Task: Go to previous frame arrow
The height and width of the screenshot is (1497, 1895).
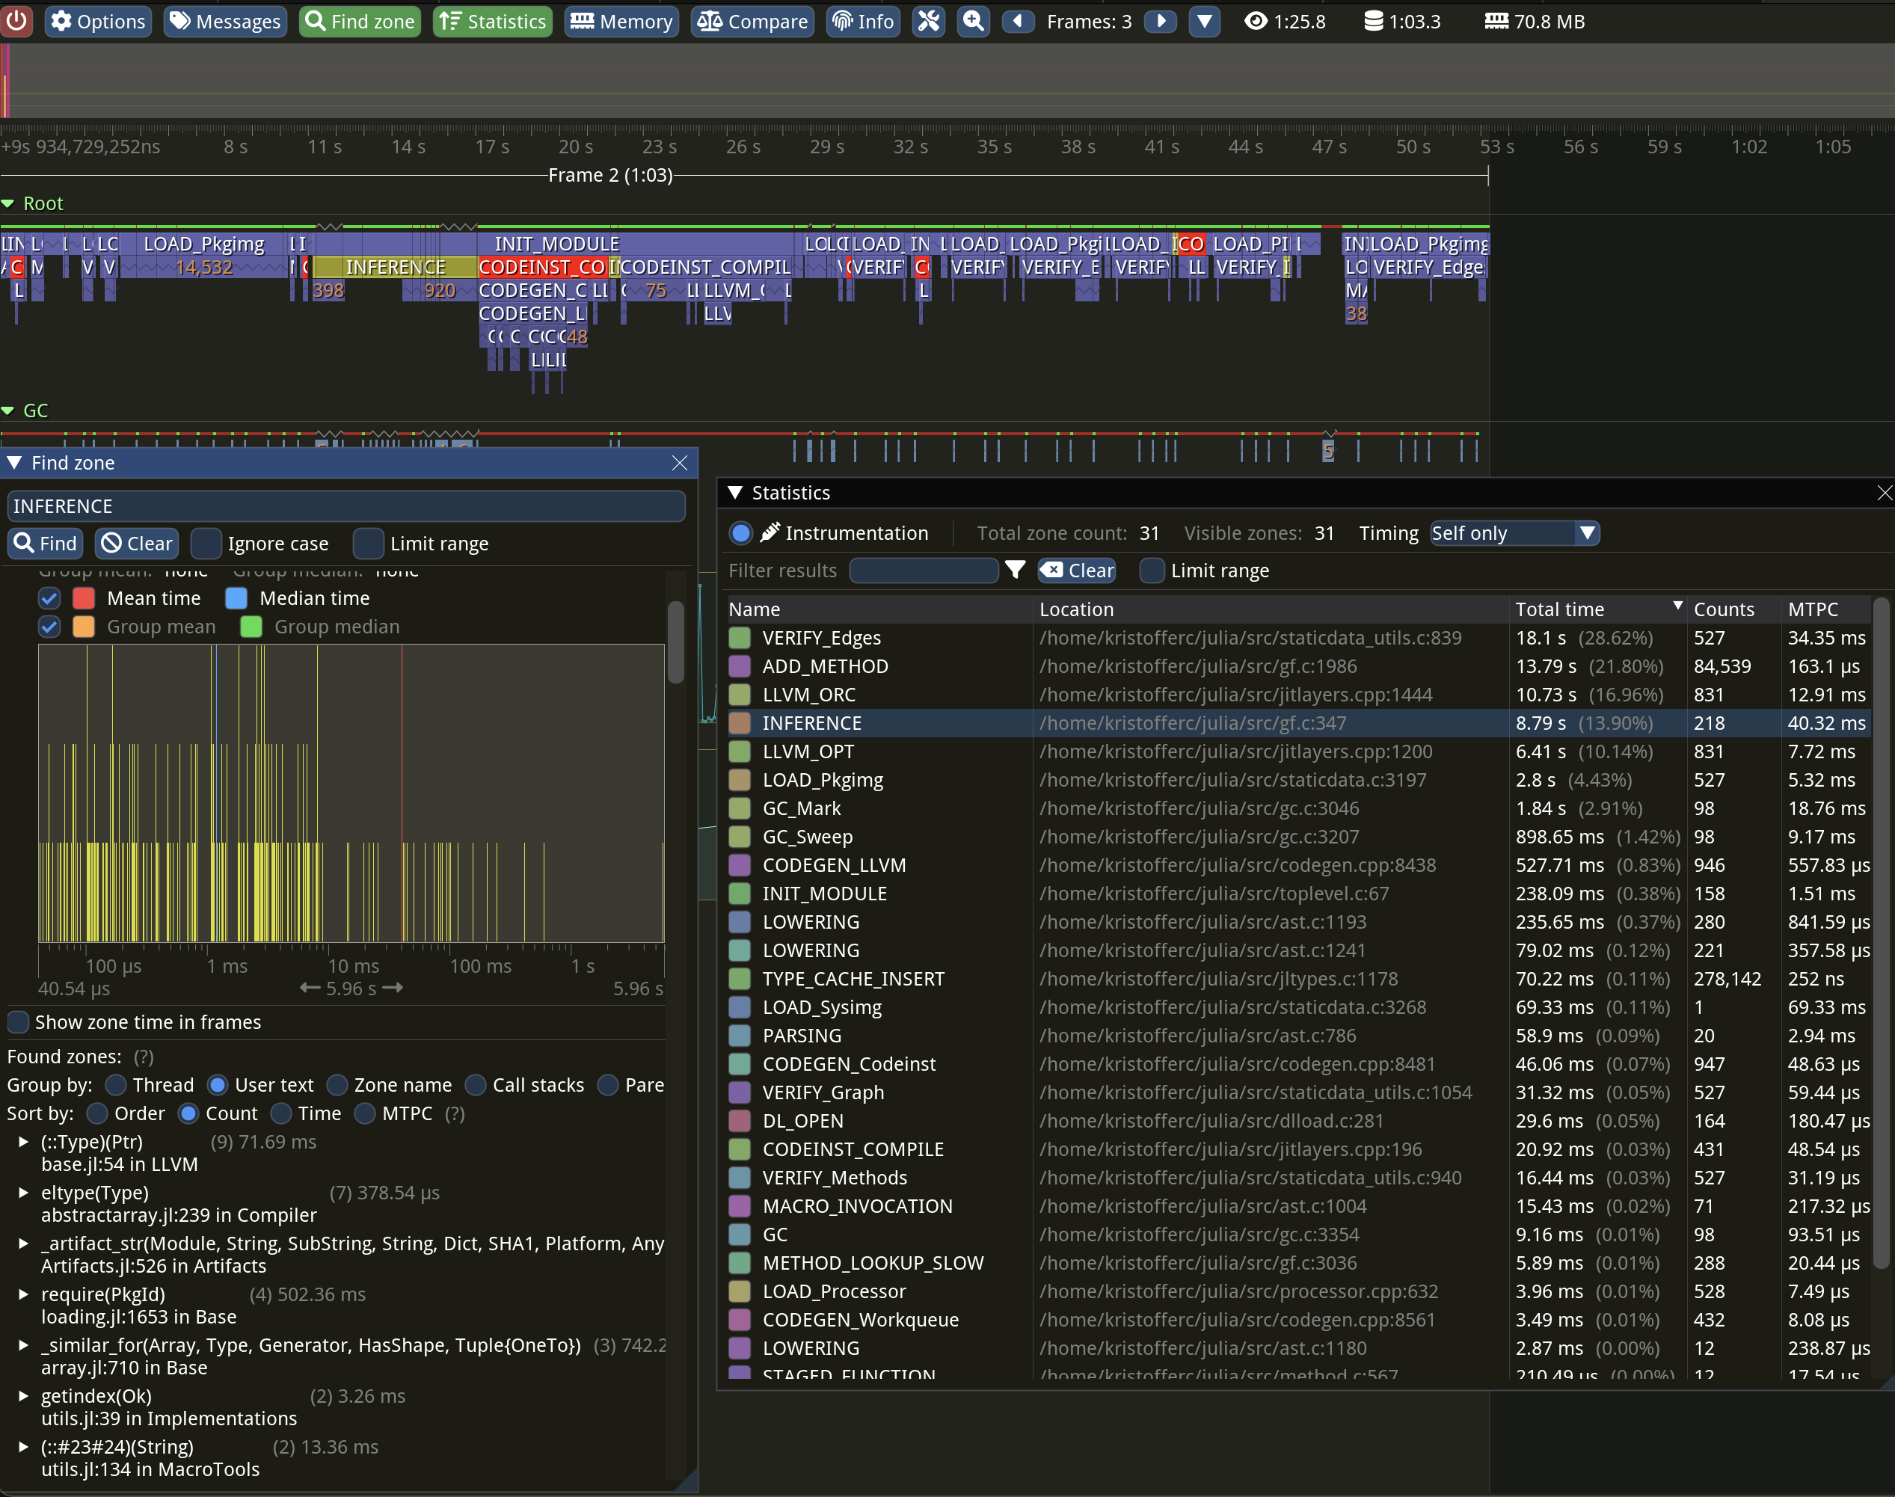Action: [x=1018, y=21]
